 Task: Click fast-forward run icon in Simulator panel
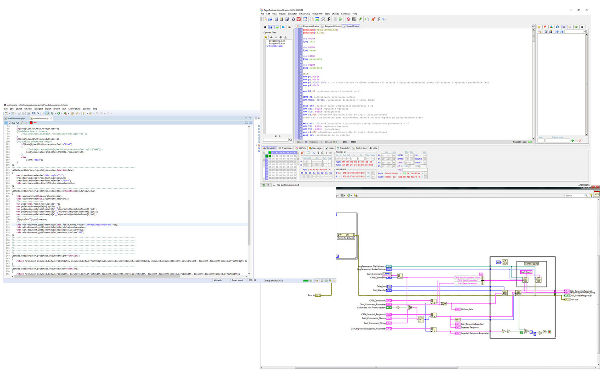(x=330, y=153)
